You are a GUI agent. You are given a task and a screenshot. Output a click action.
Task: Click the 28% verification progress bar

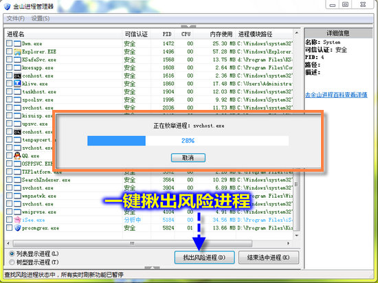click(x=188, y=141)
